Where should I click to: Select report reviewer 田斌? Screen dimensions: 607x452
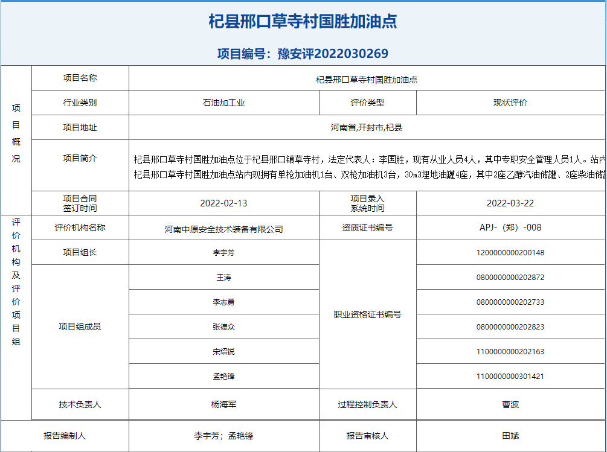(x=510, y=436)
